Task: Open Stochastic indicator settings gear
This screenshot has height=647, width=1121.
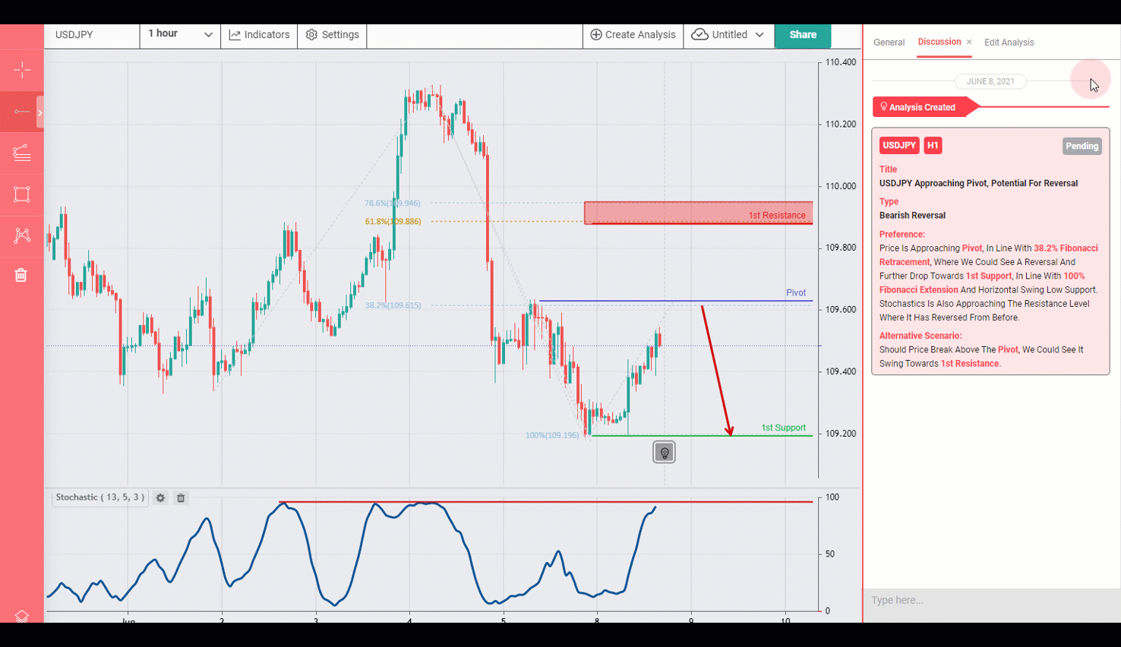Action: 160,498
